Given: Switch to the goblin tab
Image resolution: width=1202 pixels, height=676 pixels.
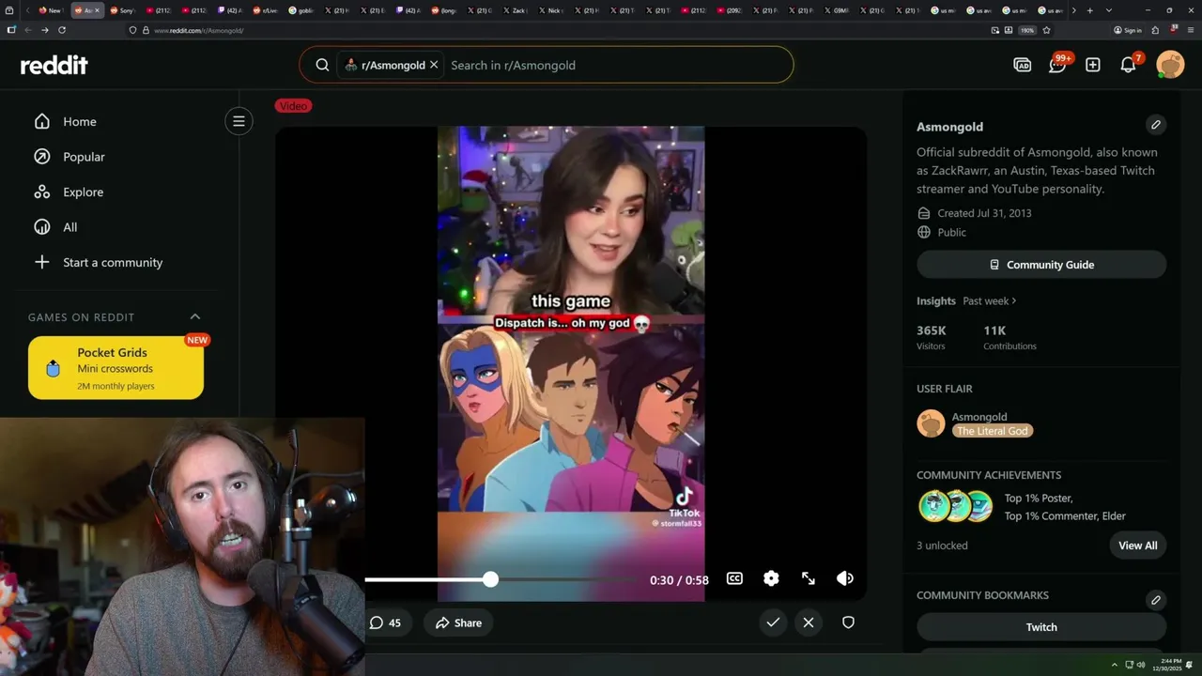Looking at the screenshot, I should point(300,10).
